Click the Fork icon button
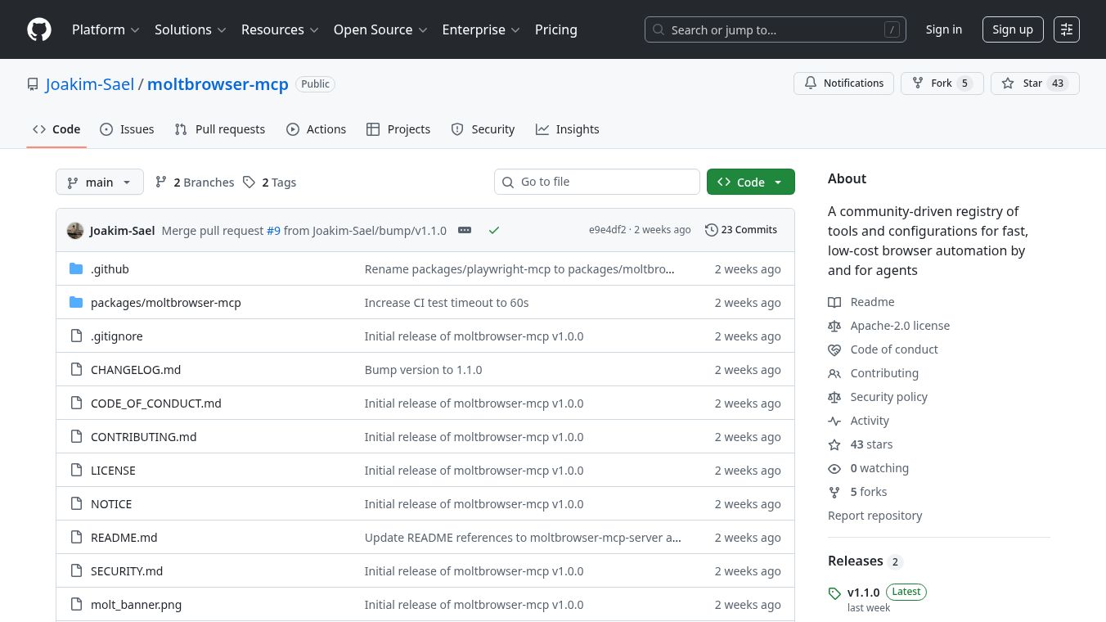This screenshot has height=622, width=1106. click(917, 83)
